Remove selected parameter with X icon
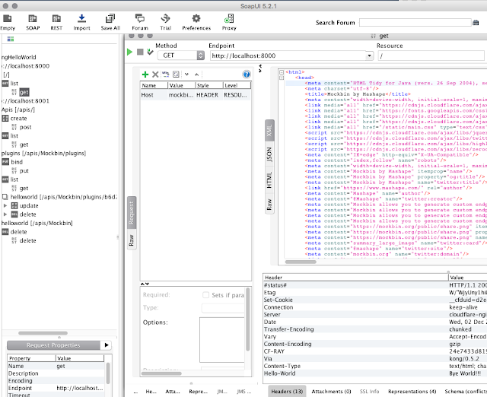 coord(155,75)
